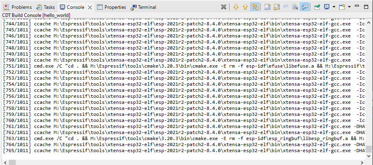This screenshot has width=373, height=165.
Task: Click the [761/1011] ccache -DHAVE line
Action: click(x=184, y=126)
